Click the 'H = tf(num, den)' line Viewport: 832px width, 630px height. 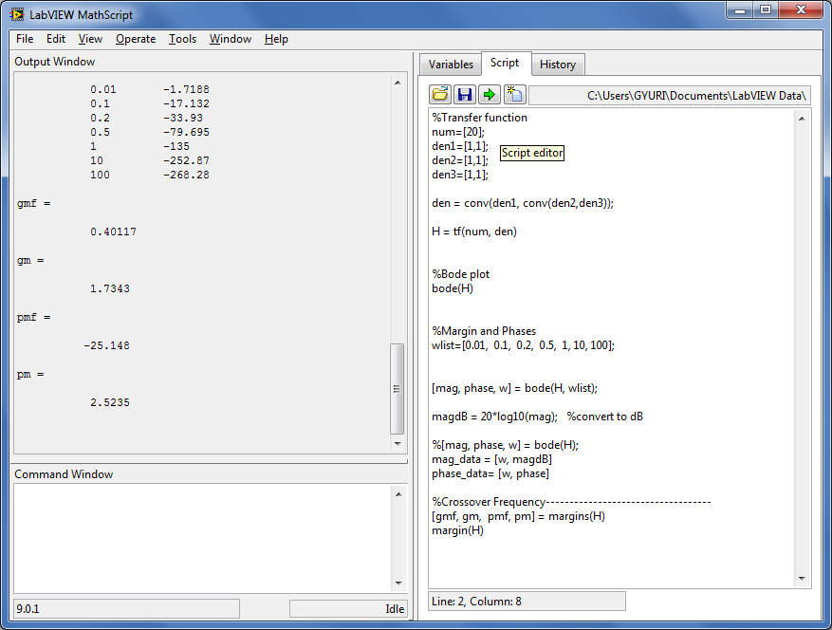click(x=474, y=232)
